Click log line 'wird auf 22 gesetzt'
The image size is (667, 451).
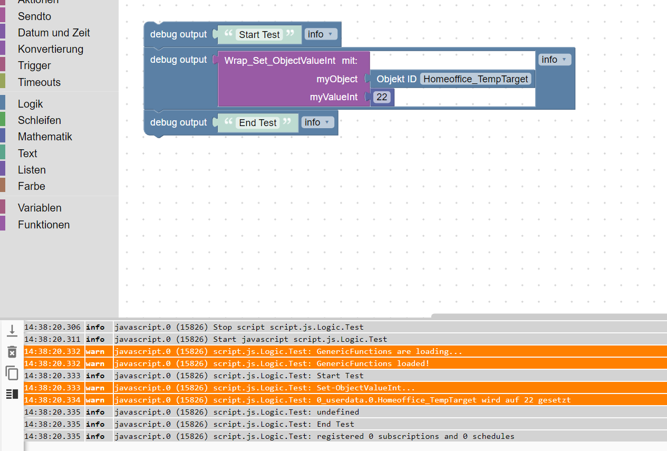pos(345,400)
